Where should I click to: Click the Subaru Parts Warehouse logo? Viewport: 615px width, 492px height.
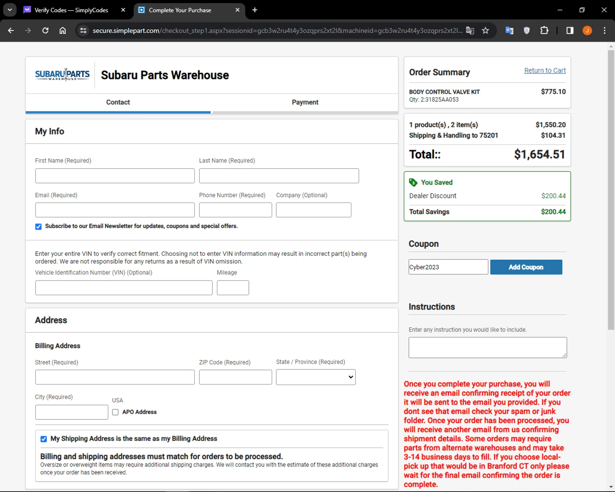pos(62,75)
